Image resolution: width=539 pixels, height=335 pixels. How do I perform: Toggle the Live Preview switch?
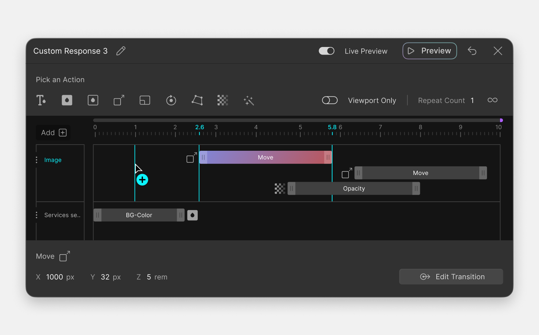pyautogui.click(x=327, y=51)
